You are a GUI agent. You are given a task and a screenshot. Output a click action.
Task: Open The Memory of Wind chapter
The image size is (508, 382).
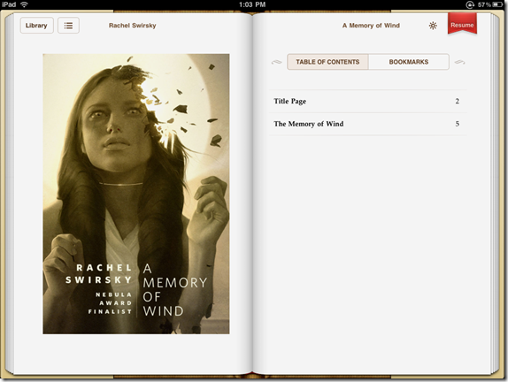pos(367,124)
